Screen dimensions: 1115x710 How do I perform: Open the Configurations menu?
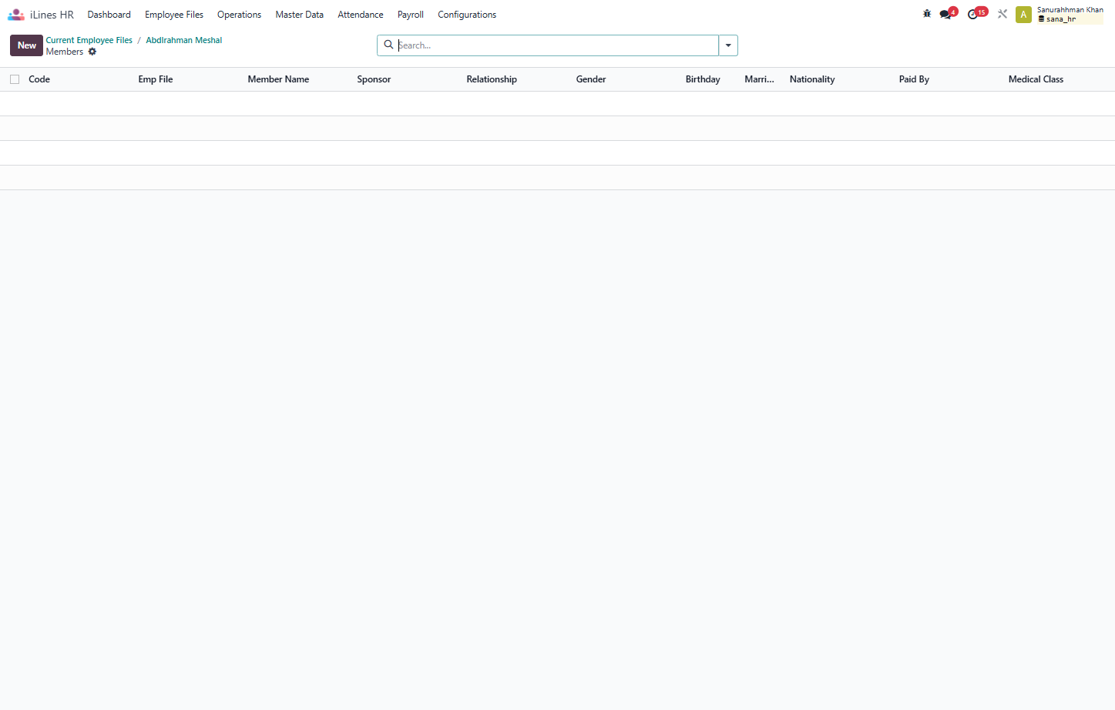click(467, 15)
